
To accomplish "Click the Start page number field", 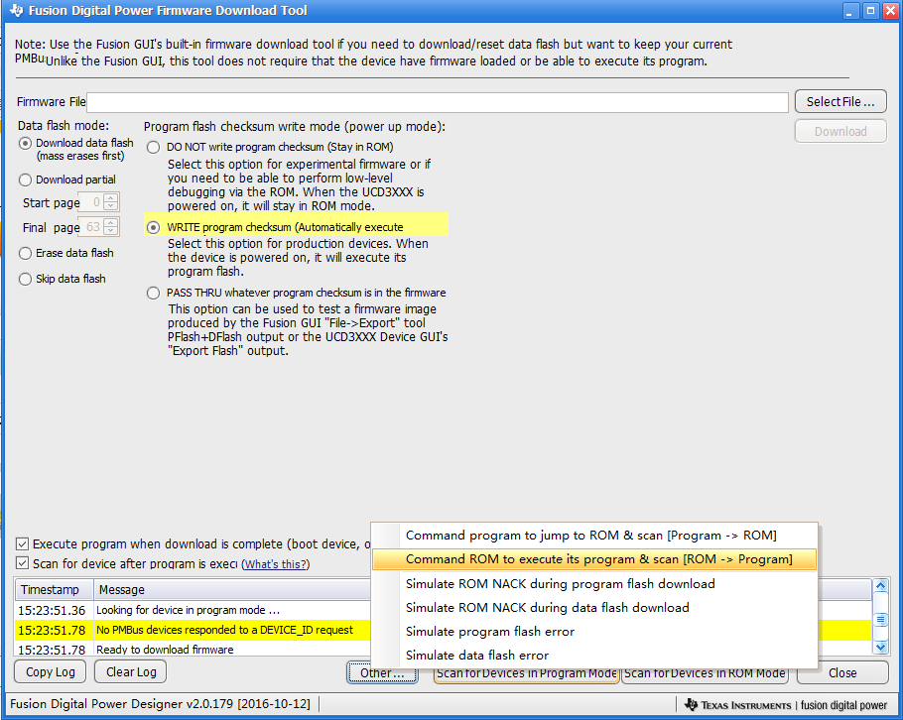I will tap(92, 202).
